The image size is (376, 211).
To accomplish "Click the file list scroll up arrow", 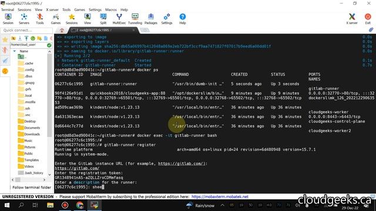I will tap(49, 52).
